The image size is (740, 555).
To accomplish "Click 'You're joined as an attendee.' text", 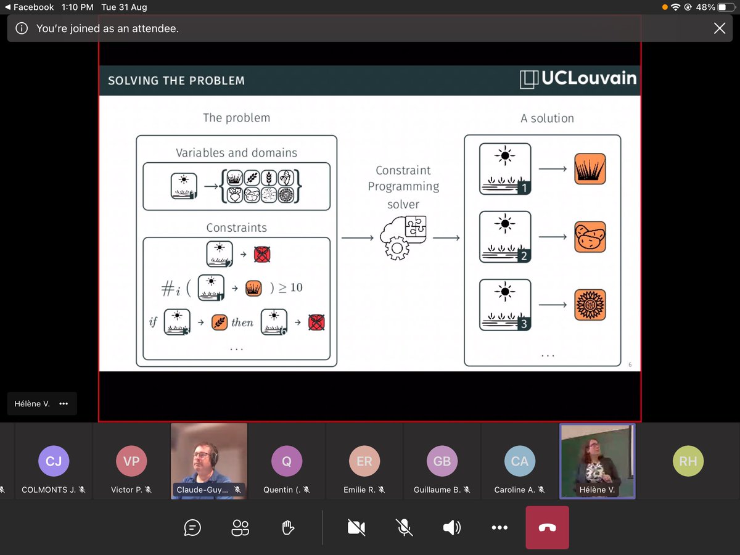I will [x=107, y=28].
